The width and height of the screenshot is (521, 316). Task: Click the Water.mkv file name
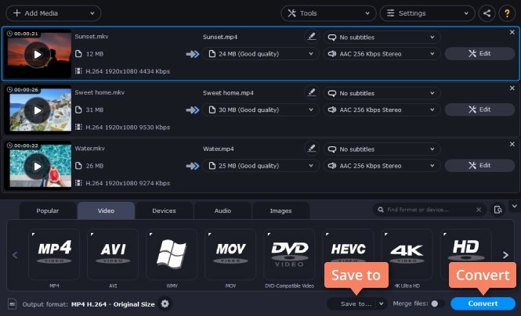(x=90, y=148)
